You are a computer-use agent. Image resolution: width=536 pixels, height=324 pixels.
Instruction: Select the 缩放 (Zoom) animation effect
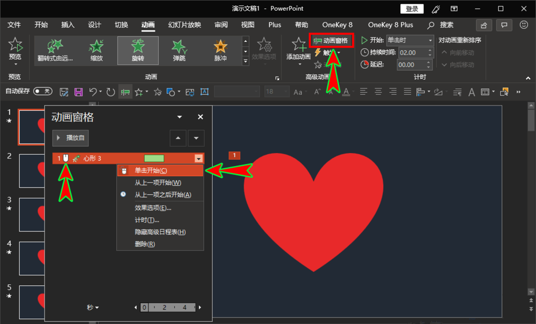[x=96, y=50]
